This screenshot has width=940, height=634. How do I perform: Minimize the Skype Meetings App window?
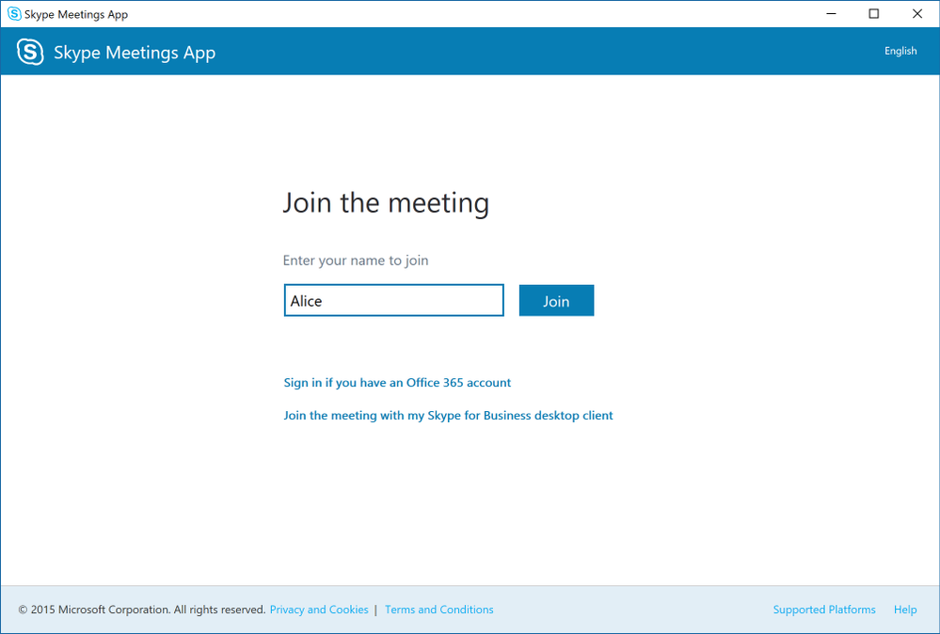click(831, 14)
